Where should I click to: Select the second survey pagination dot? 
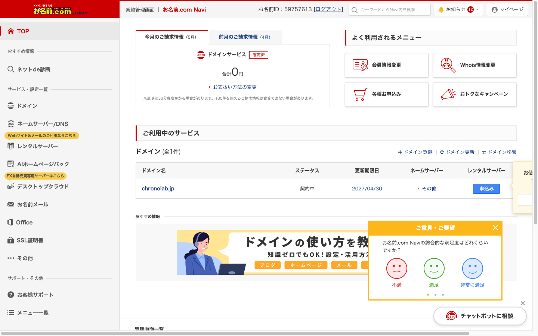point(435,295)
